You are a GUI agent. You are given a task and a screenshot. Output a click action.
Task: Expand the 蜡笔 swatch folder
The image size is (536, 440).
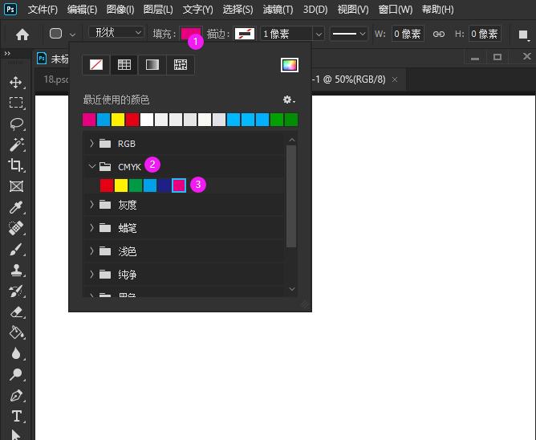[91, 227]
